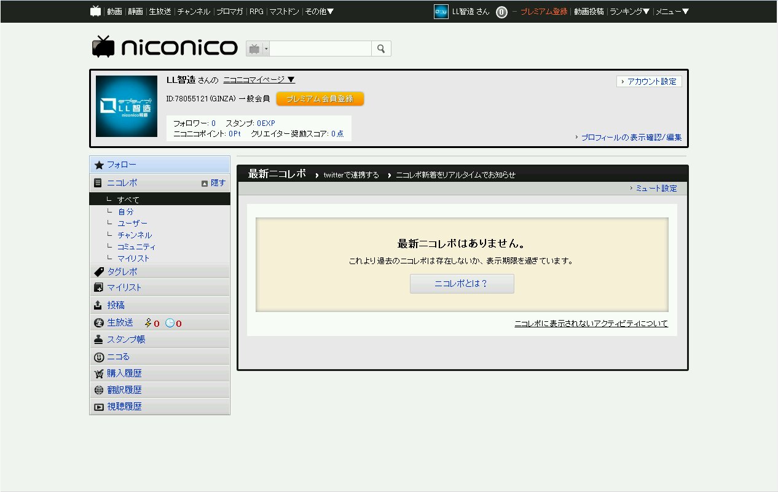The image size is (778, 492).
Task: Go to 生放送 in top navigation
Action: (160, 12)
